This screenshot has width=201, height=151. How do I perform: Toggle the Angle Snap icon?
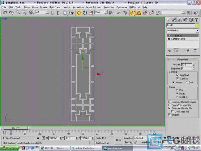click(x=139, y=13)
